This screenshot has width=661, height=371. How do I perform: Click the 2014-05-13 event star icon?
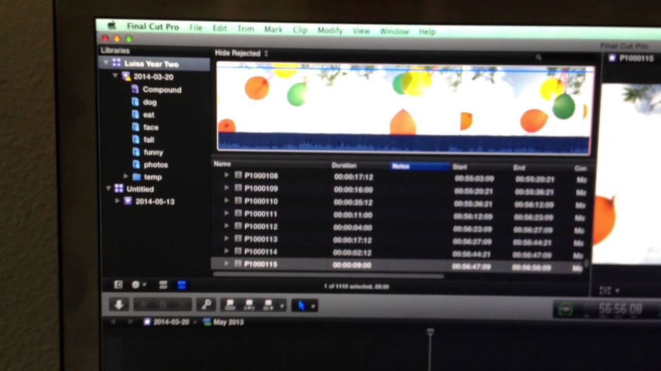coord(128,201)
